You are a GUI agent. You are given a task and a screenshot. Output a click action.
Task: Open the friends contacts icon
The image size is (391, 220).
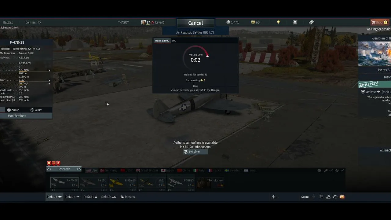(x=328, y=197)
